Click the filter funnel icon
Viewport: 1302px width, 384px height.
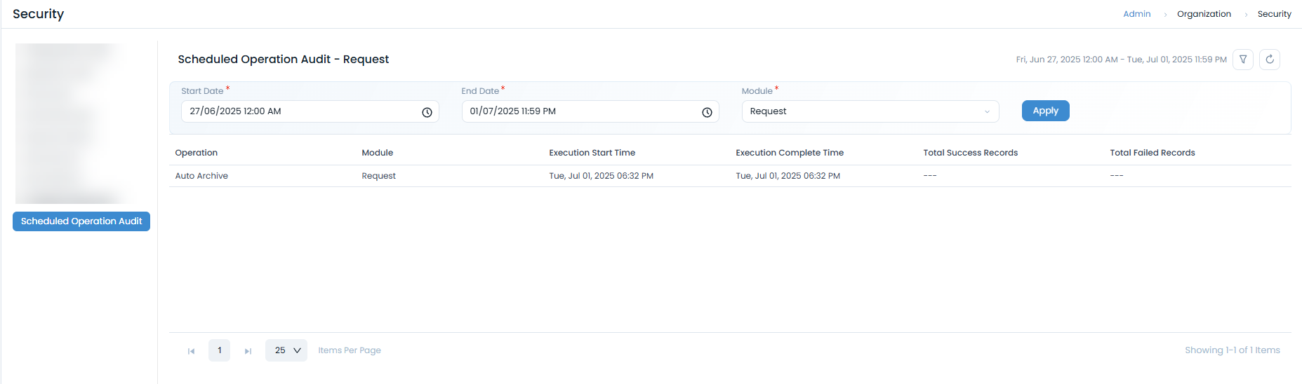click(x=1243, y=60)
